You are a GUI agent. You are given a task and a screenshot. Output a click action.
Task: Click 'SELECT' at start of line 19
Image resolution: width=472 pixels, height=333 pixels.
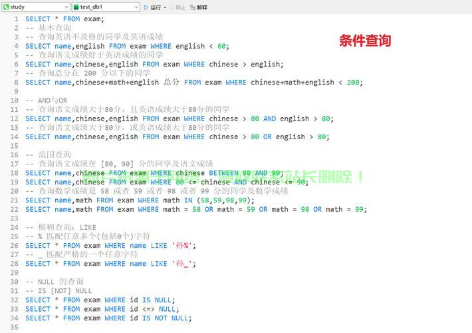point(38,182)
